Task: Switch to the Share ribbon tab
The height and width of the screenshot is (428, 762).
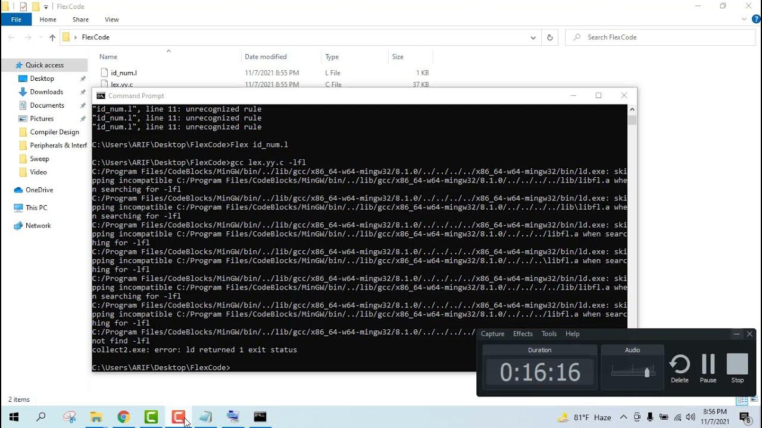Action: point(80,20)
